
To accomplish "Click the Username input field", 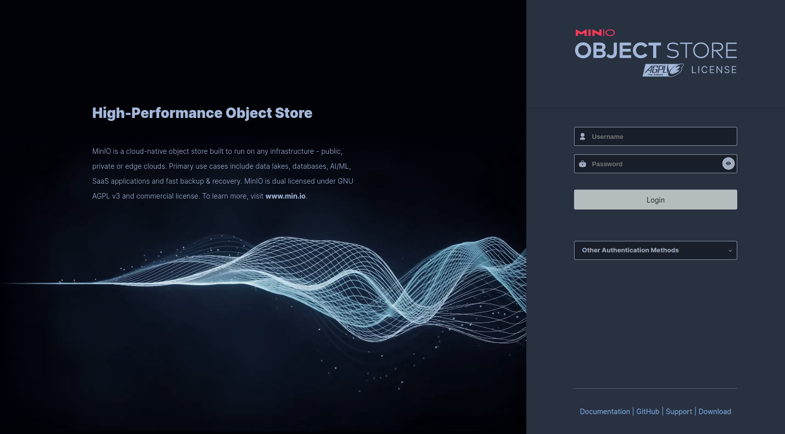I will [x=655, y=136].
